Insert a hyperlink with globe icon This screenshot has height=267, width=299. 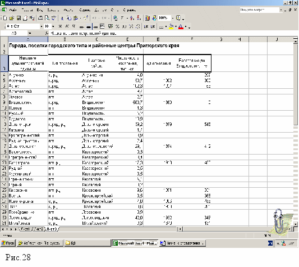pyautogui.click(x=116, y=18)
